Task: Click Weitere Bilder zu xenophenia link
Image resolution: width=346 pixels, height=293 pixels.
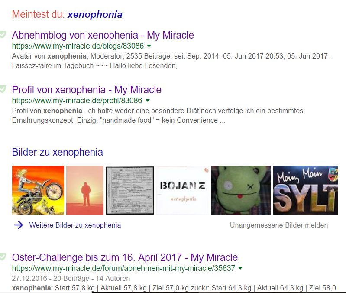Action: 75,225
